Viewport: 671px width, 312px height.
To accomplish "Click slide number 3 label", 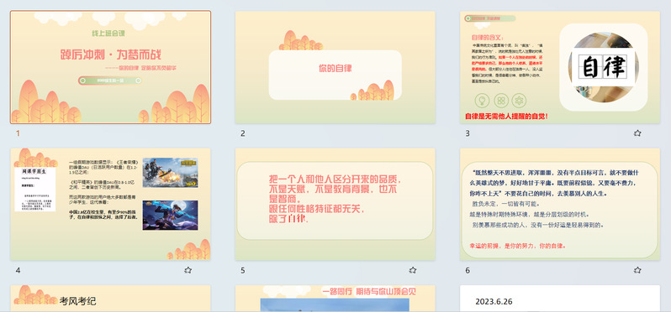I will pyautogui.click(x=468, y=133).
